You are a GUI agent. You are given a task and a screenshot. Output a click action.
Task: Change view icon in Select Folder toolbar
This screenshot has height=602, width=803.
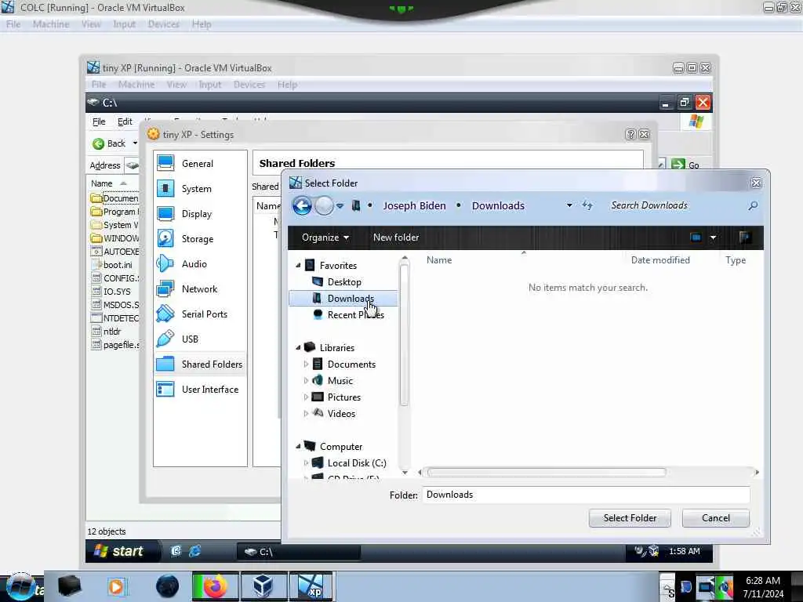pos(696,238)
